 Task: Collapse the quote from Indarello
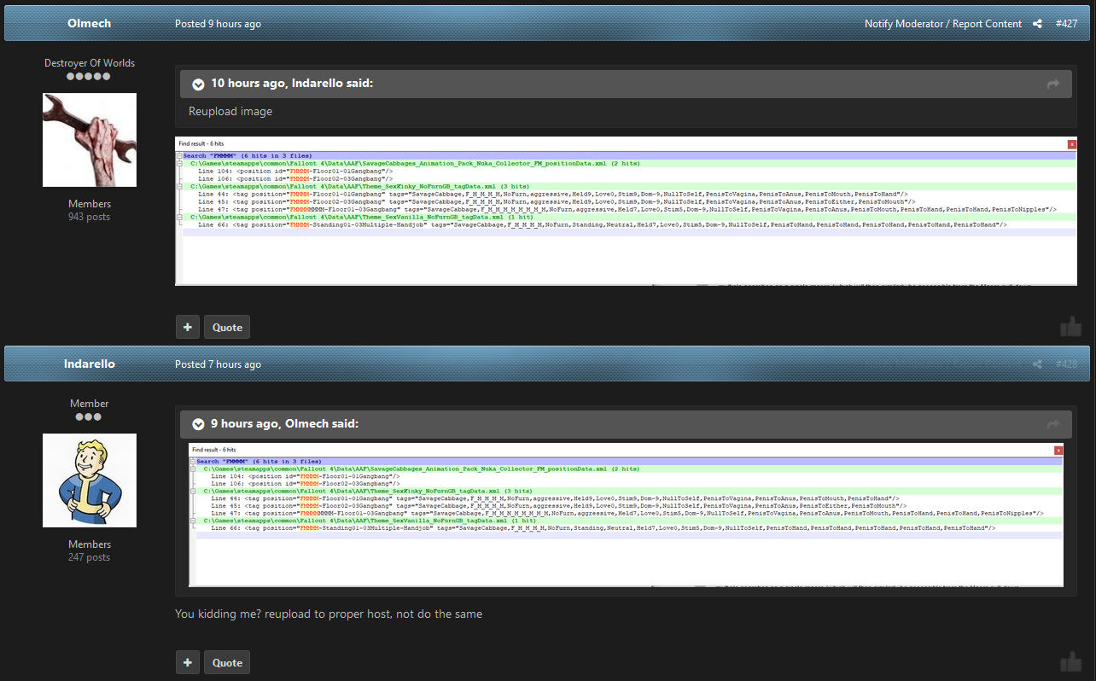click(x=198, y=84)
